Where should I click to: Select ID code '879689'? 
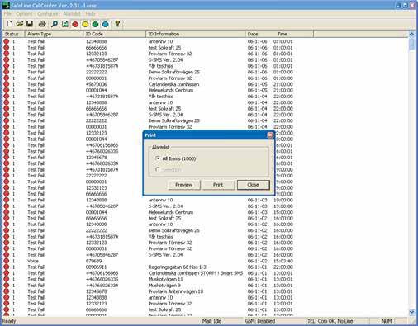pyautogui.click(x=93, y=261)
